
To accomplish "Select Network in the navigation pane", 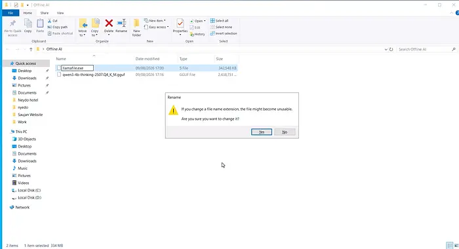I will (22, 207).
